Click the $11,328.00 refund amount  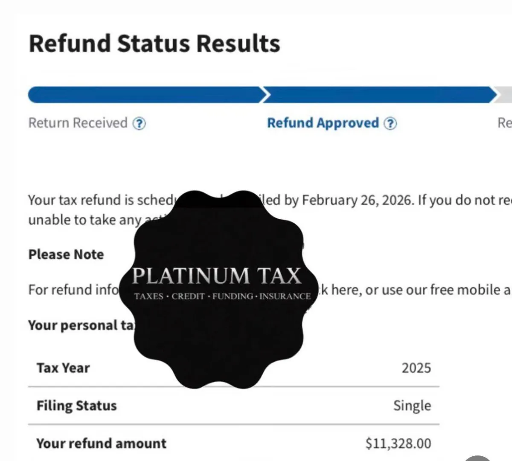pyautogui.click(x=398, y=444)
